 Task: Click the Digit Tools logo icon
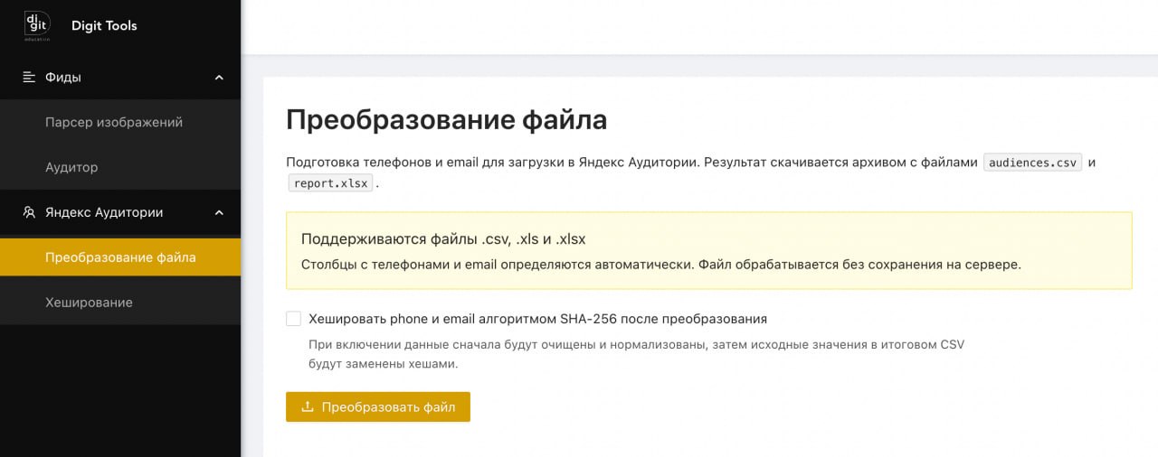pos(35,26)
